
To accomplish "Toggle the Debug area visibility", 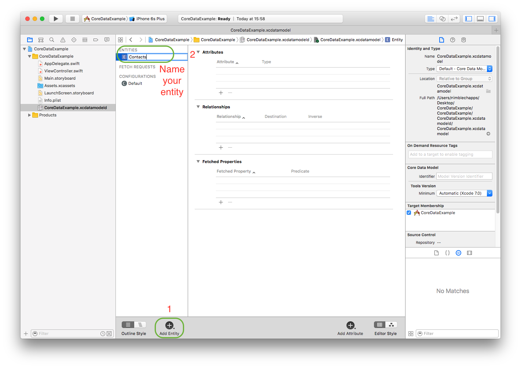I will click(x=480, y=19).
